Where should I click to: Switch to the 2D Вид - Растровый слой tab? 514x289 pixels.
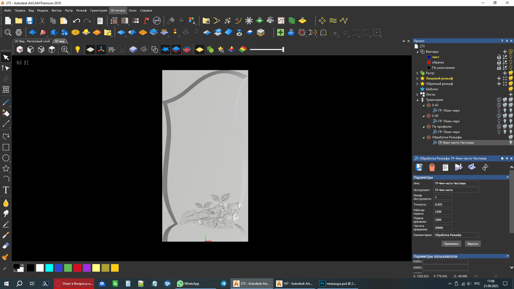click(33, 41)
